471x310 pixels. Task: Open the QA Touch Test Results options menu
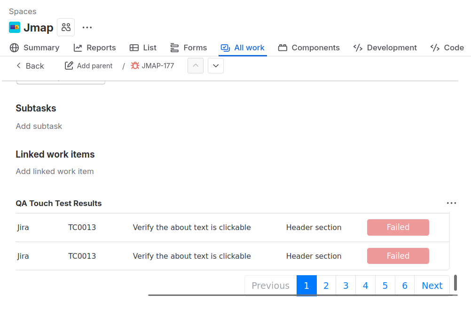click(452, 203)
